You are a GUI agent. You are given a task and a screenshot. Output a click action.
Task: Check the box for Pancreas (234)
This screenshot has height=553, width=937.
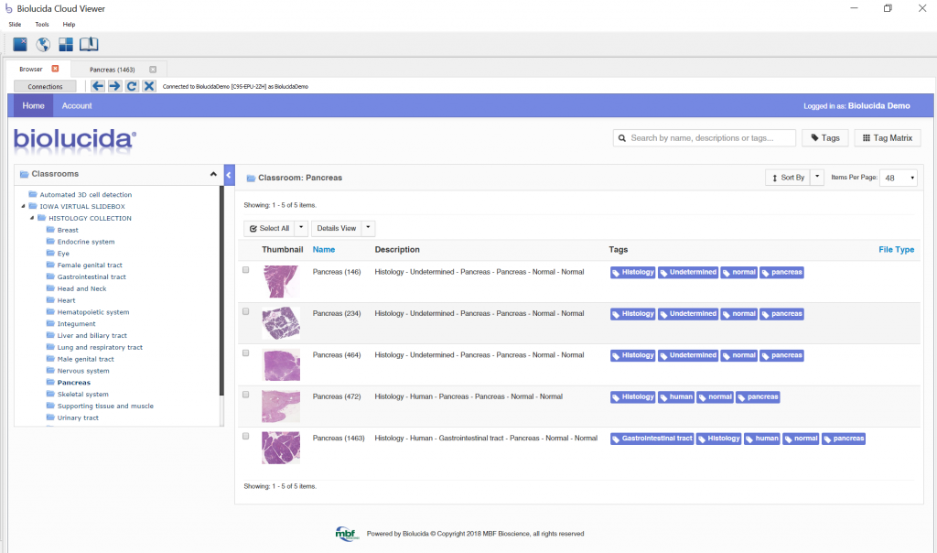coord(245,311)
